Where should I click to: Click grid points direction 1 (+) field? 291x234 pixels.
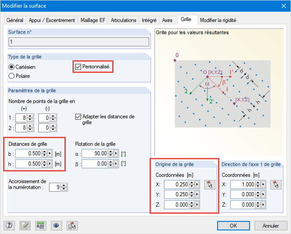[21, 118]
